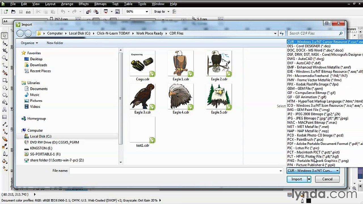Click Click-N-Learn TODAY in the address path
This screenshot has width=363, height=204.
click(x=113, y=33)
